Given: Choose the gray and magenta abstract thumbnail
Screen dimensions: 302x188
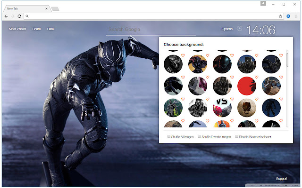Looking at the screenshot, I should (x=198, y=86).
